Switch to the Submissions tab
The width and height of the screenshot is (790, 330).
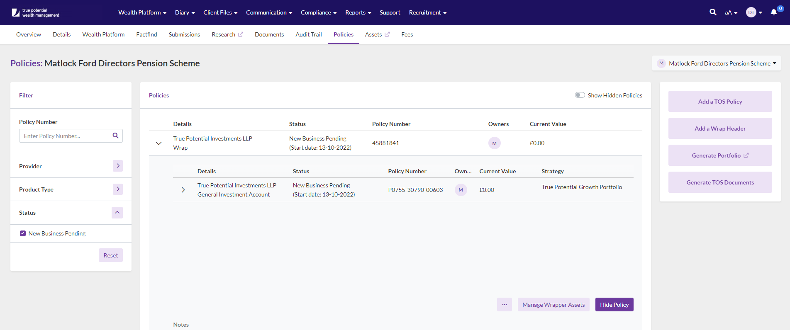tap(184, 34)
